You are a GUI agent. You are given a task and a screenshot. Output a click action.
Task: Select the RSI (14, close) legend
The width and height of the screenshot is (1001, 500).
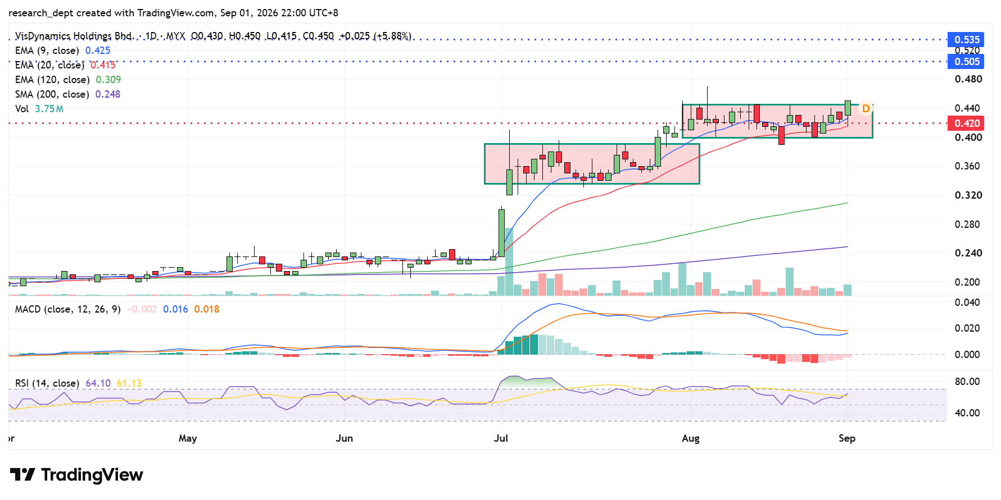click(47, 383)
